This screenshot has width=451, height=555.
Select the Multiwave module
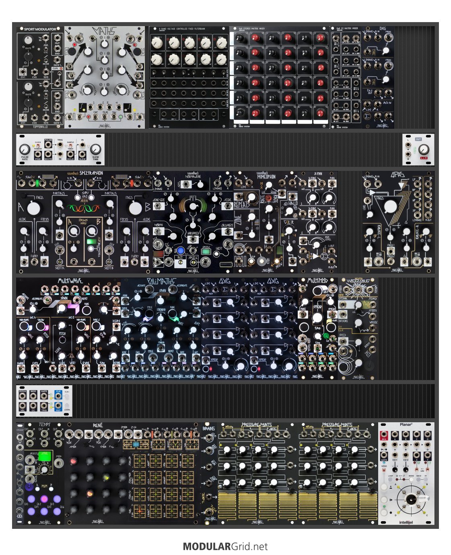(x=68, y=329)
